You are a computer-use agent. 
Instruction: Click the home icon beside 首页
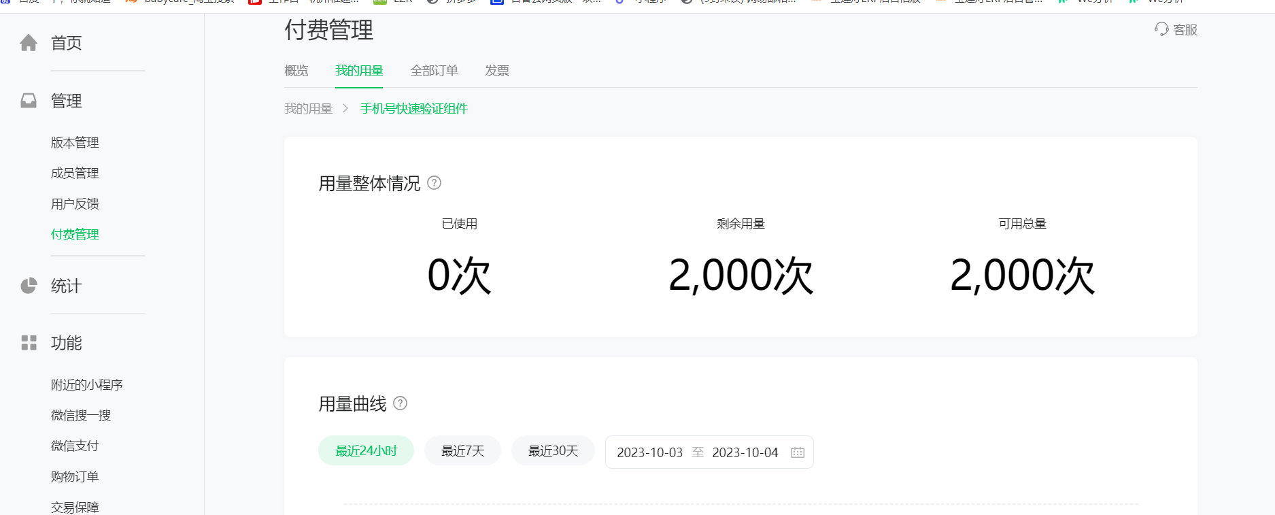tap(29, 43)
